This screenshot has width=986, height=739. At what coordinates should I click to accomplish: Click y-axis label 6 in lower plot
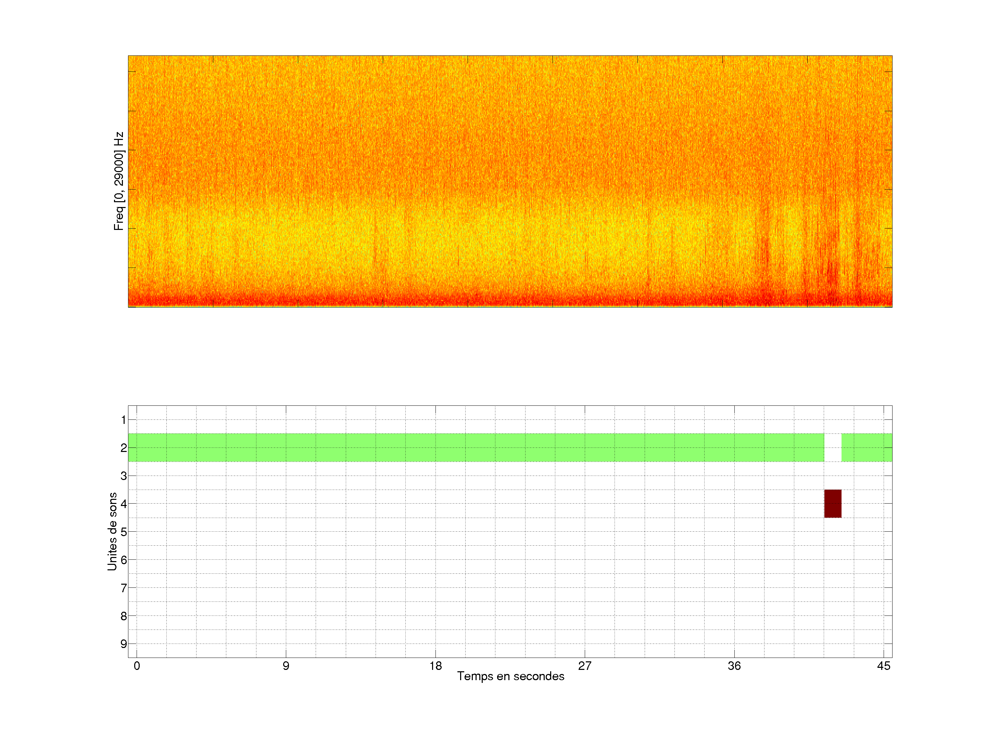(x=124, y=560)
